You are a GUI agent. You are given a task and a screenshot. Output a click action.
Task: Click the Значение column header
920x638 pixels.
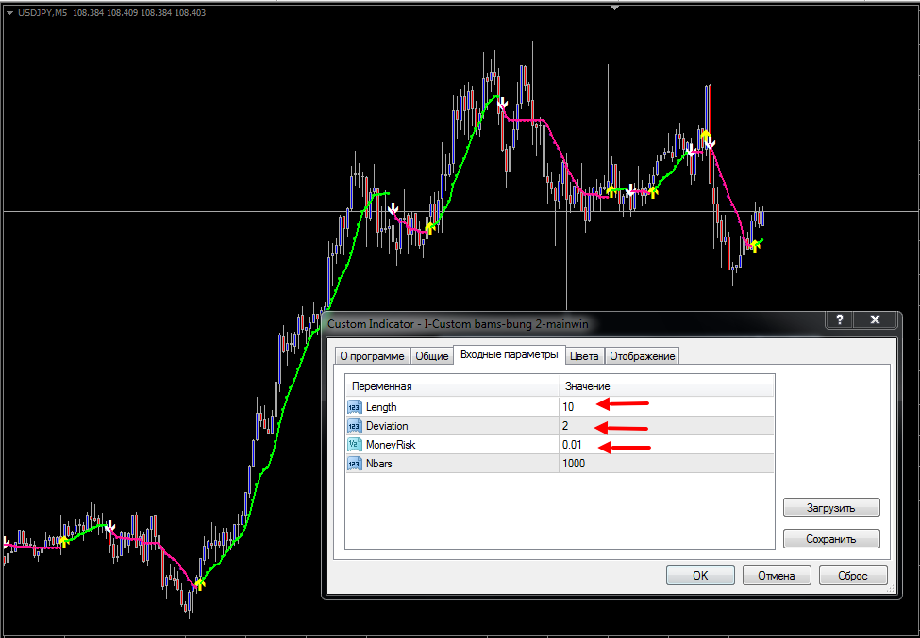point(666,386)
